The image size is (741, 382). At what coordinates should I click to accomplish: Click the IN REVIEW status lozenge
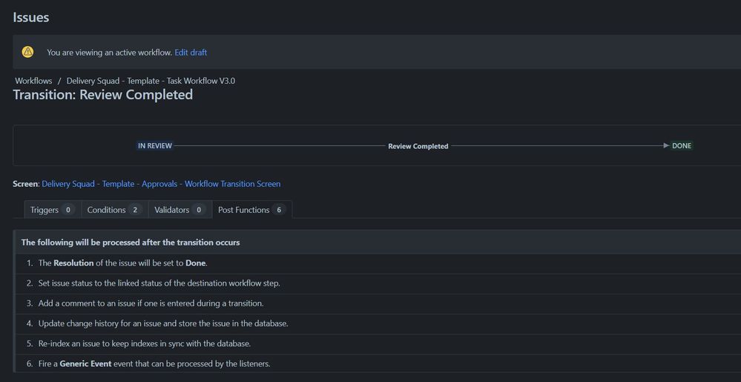pos(155,146)
